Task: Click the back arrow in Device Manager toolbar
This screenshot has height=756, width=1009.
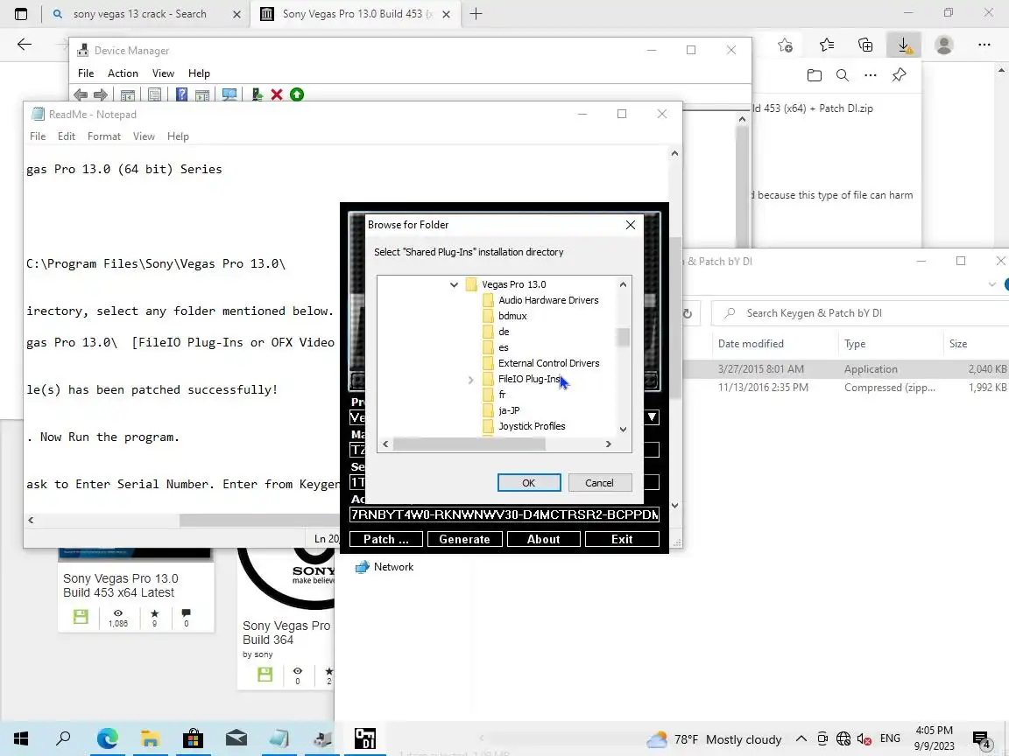Action: click(x=81, y=94)
